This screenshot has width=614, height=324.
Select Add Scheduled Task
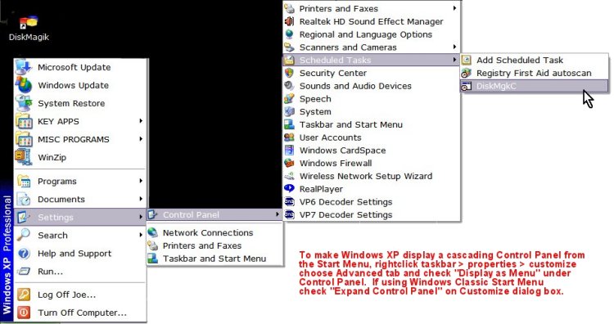pyautogui.click(x=535, y=60)
